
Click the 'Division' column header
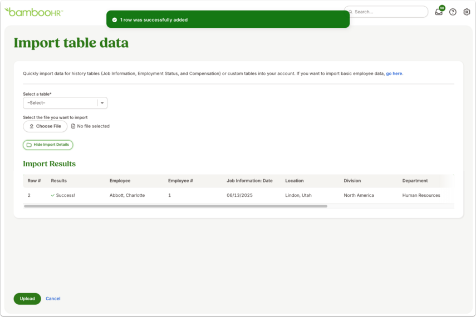pos(352,181)
